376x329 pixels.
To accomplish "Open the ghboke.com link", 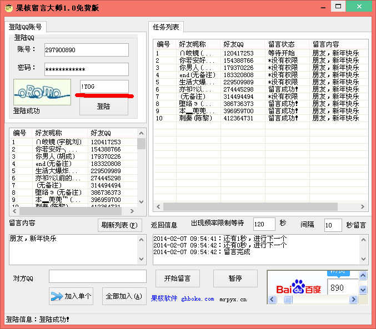I will [198, 299].
